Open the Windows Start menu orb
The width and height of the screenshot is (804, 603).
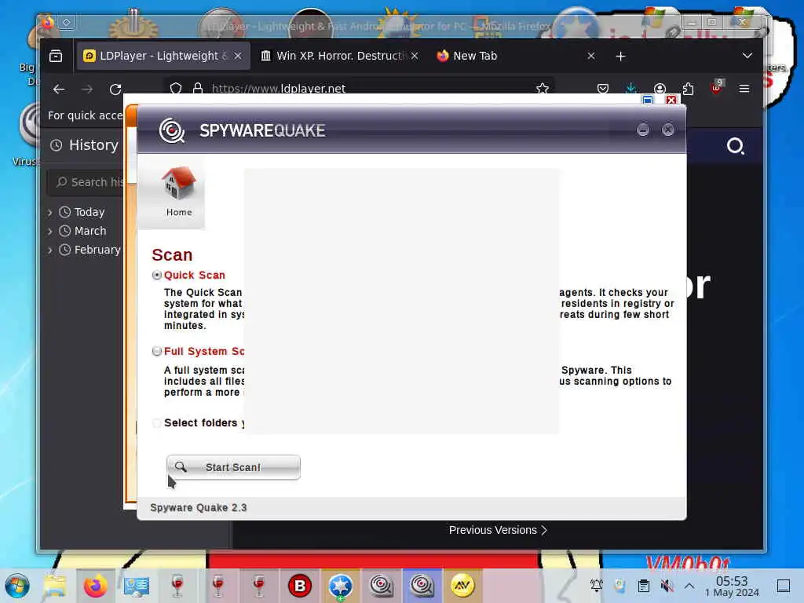[17, 586]
